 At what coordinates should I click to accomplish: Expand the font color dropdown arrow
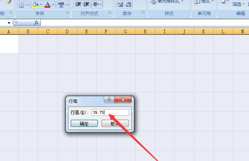[53, 5]
